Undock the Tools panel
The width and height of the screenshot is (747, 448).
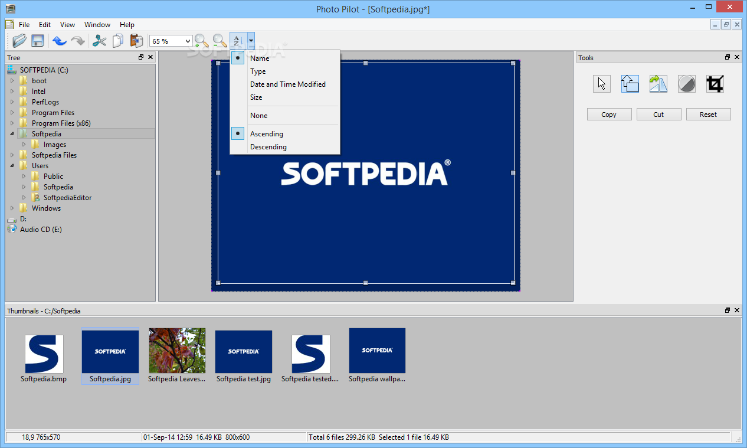pos(728,57)
